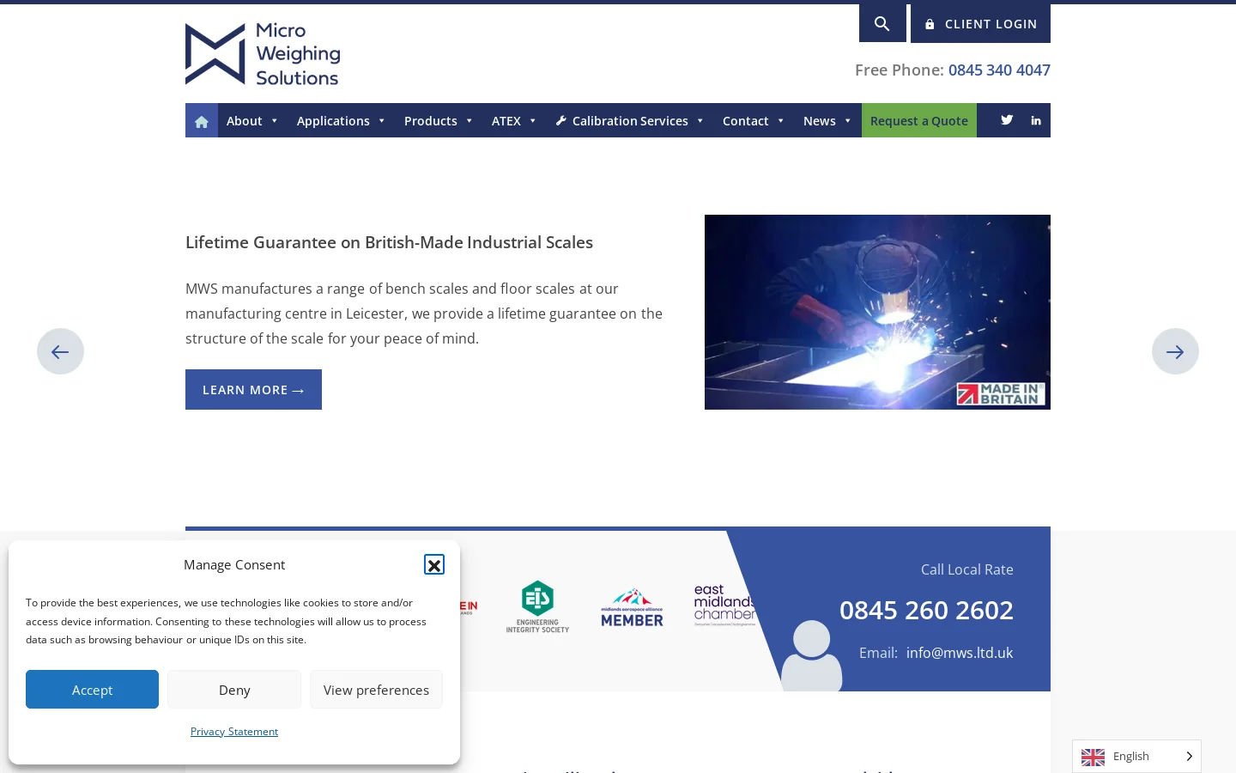Viewport: 1236px width, 773px height.
Task: Click the 0845 260 2602 phone number
Action: pos(926,610)
